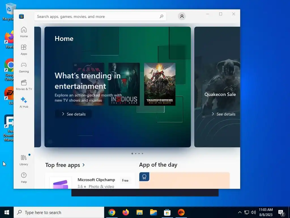Click the volume speaker tray icon
The width and height of the screenshot is (290, 218).
click(x=253, y=212)
